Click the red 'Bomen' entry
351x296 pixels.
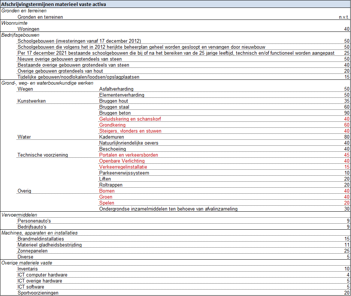[x=107, y=191]
